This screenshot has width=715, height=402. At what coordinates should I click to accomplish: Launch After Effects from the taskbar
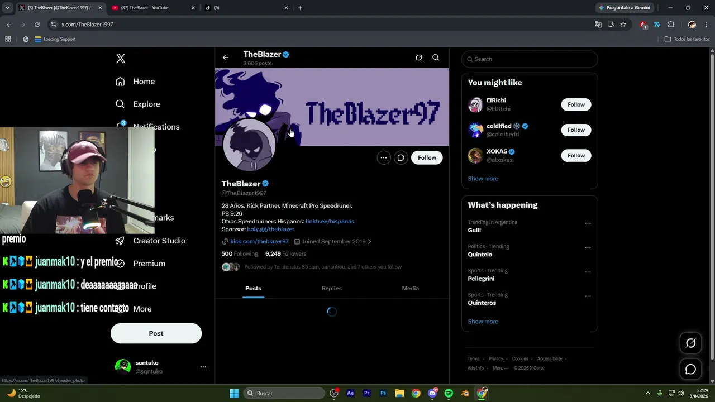tap(350, 393)
